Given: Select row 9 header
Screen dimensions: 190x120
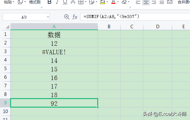Looking at the screenshot, I should pos(5,103).
